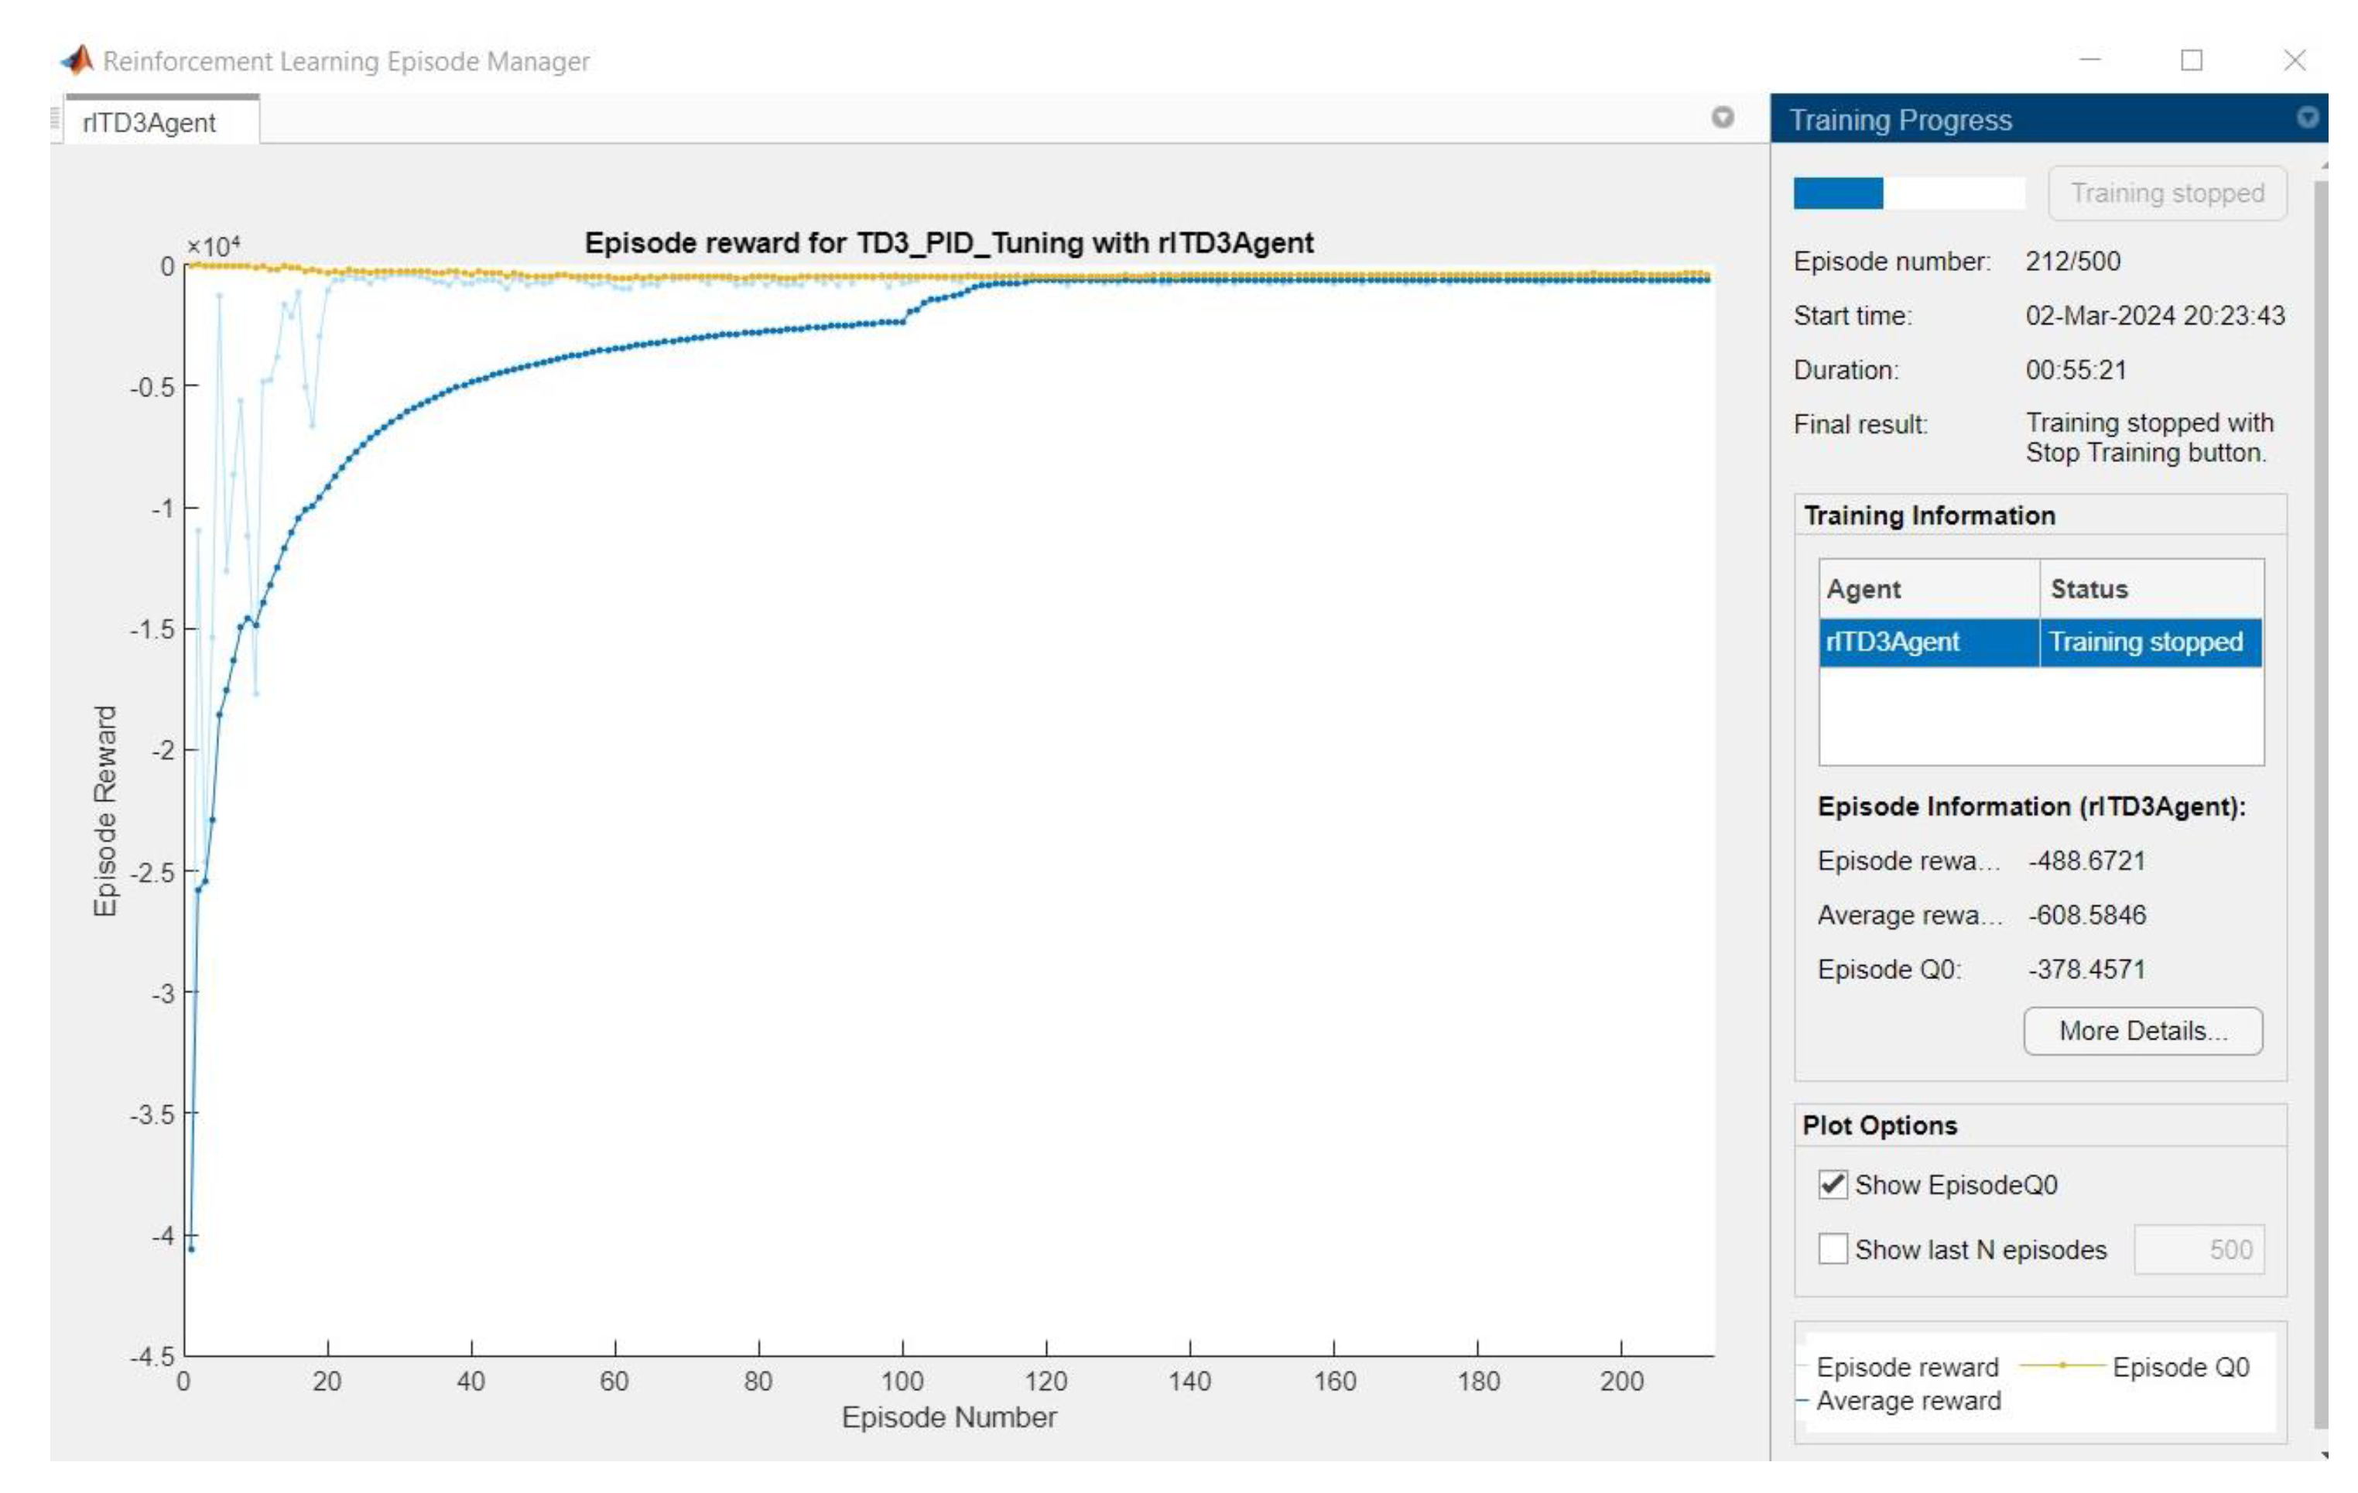Click the Episode reward legend entry
2358x1493 pixels.
coord(1907,1367)
